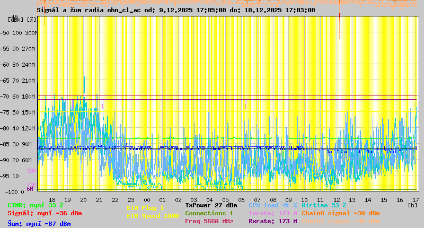Screen dimensions: 424x228
Task: Select the pink Txrate legend entry
Action: click(x=272, y=213)
